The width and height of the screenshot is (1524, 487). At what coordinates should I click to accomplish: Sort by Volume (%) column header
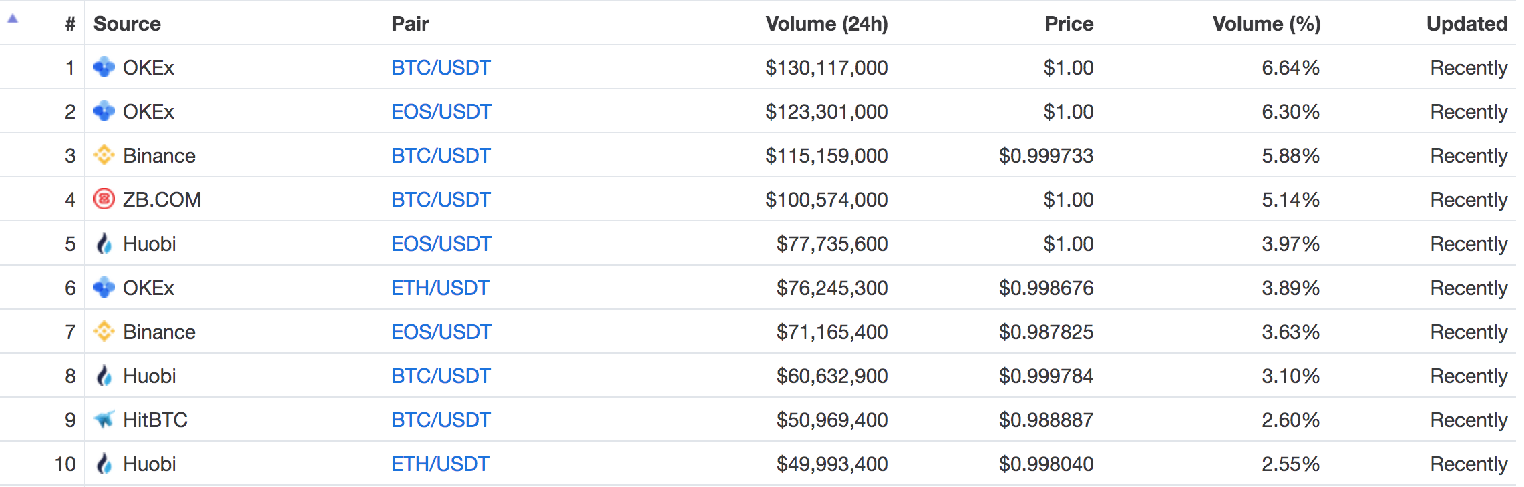(1267, 24)
